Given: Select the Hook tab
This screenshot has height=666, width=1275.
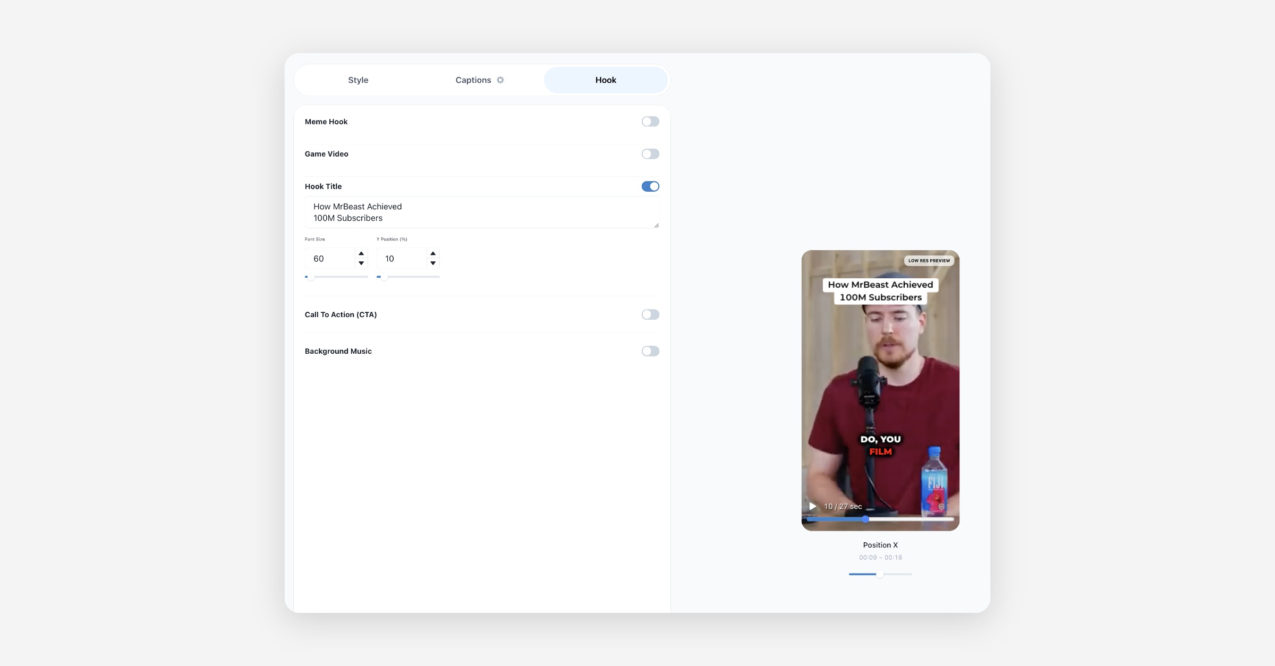Looking at the screenshot, I should [606, 80].
